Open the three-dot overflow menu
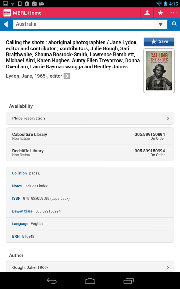This screenshot has height=289, width=180. coord(173,13)
